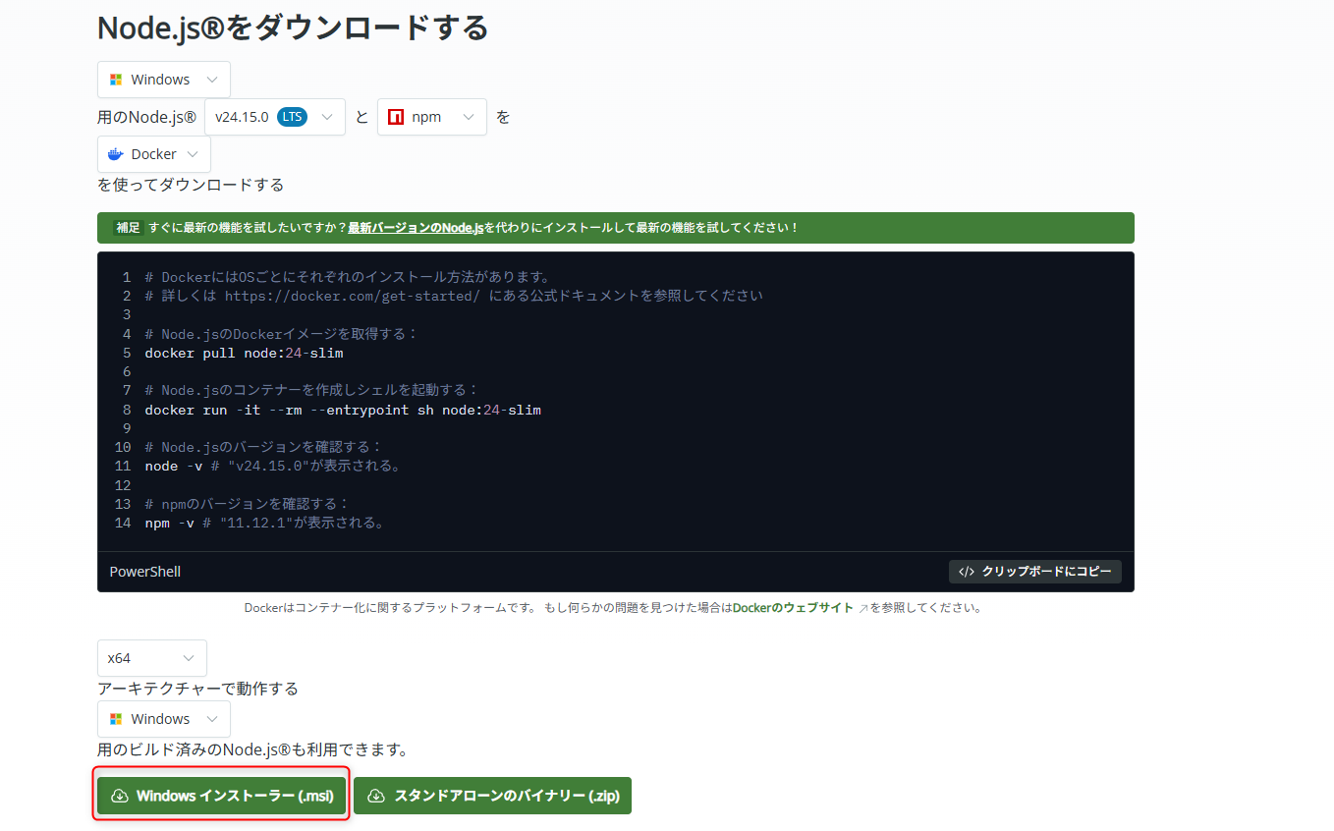This screenshot has height=831, width=1334.
Task: Click the Node.js®をダウンロードする heading
Action: tap(293, 28)
